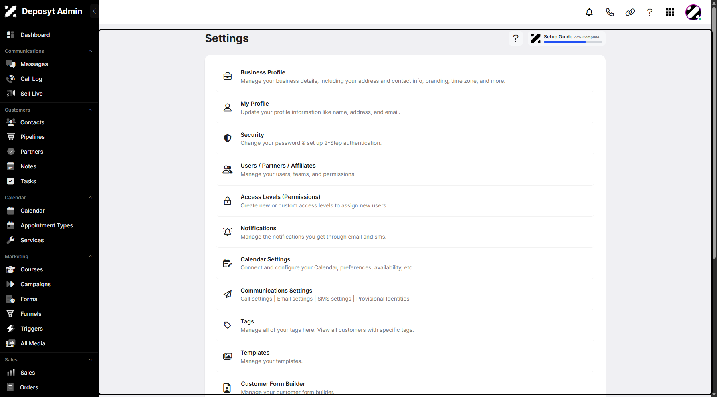This screenshot has height=397, width=717.
Task: Collapse the Marketing section
Action: point(90,257)
